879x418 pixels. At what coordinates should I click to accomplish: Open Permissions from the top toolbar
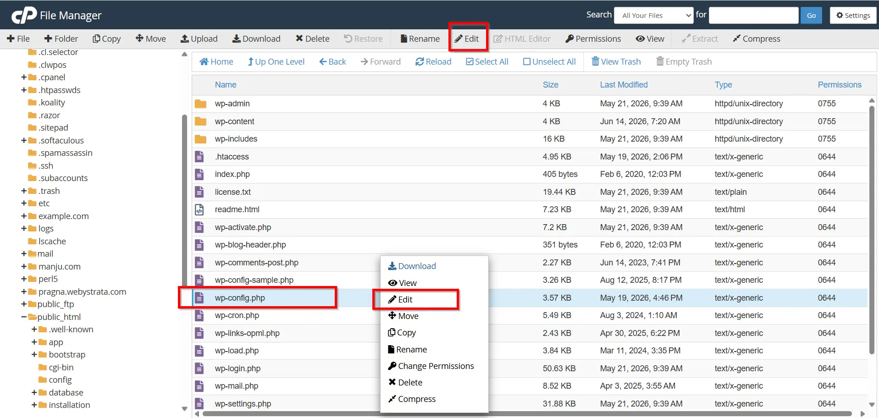point(593,39)
